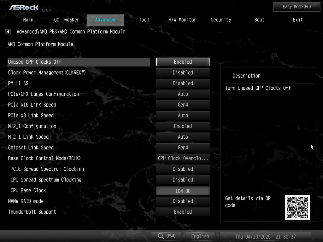The image size is (323, 242).
Task: Click CPU Base Clock 104.00 field
Action: pos(183,191)
